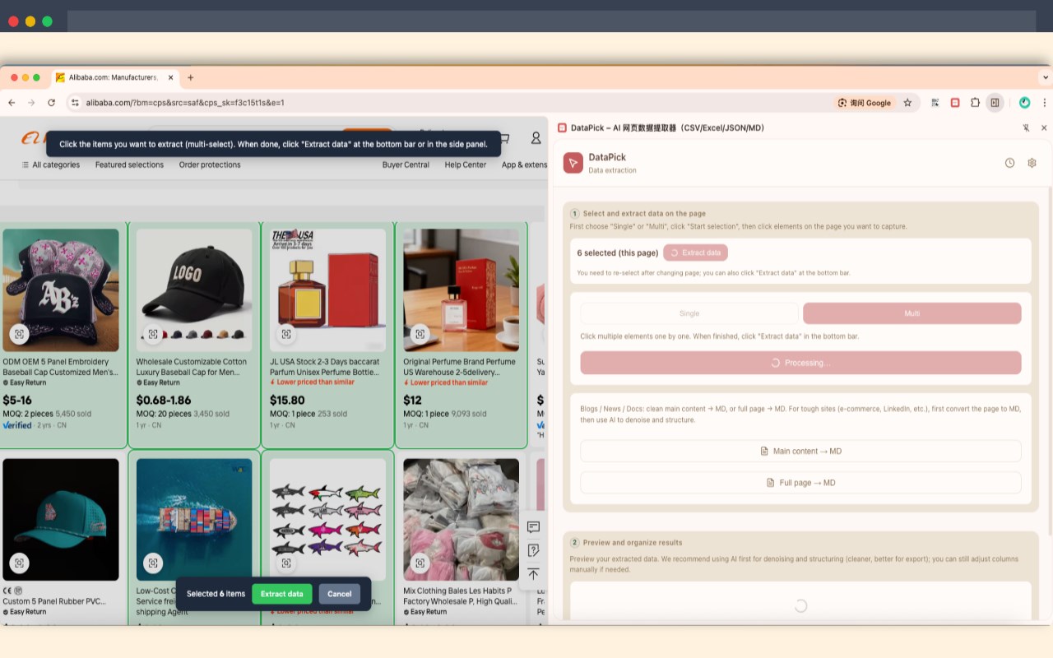Open the floating chat message icon
Screen dimensions: 1053x658
click(x=533, y=526)
